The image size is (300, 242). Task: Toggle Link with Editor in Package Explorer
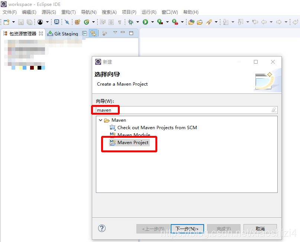(93, 34)
